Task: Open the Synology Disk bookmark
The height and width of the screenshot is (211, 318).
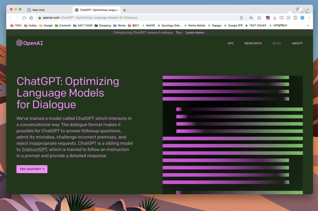Action: [x=170, y=26]
